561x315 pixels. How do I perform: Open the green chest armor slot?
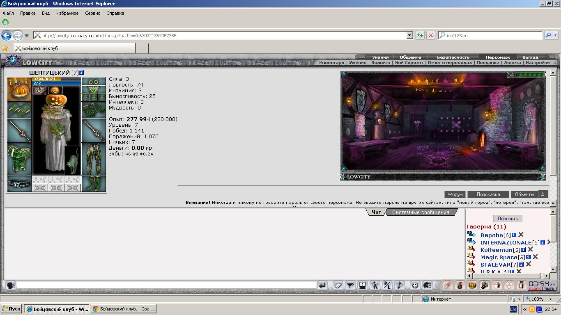coord(19,159)
